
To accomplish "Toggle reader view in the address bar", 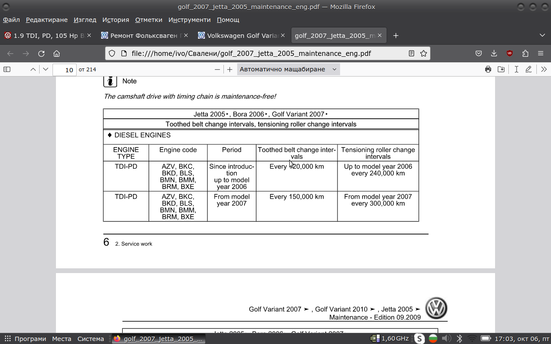I will pos(412,53).
